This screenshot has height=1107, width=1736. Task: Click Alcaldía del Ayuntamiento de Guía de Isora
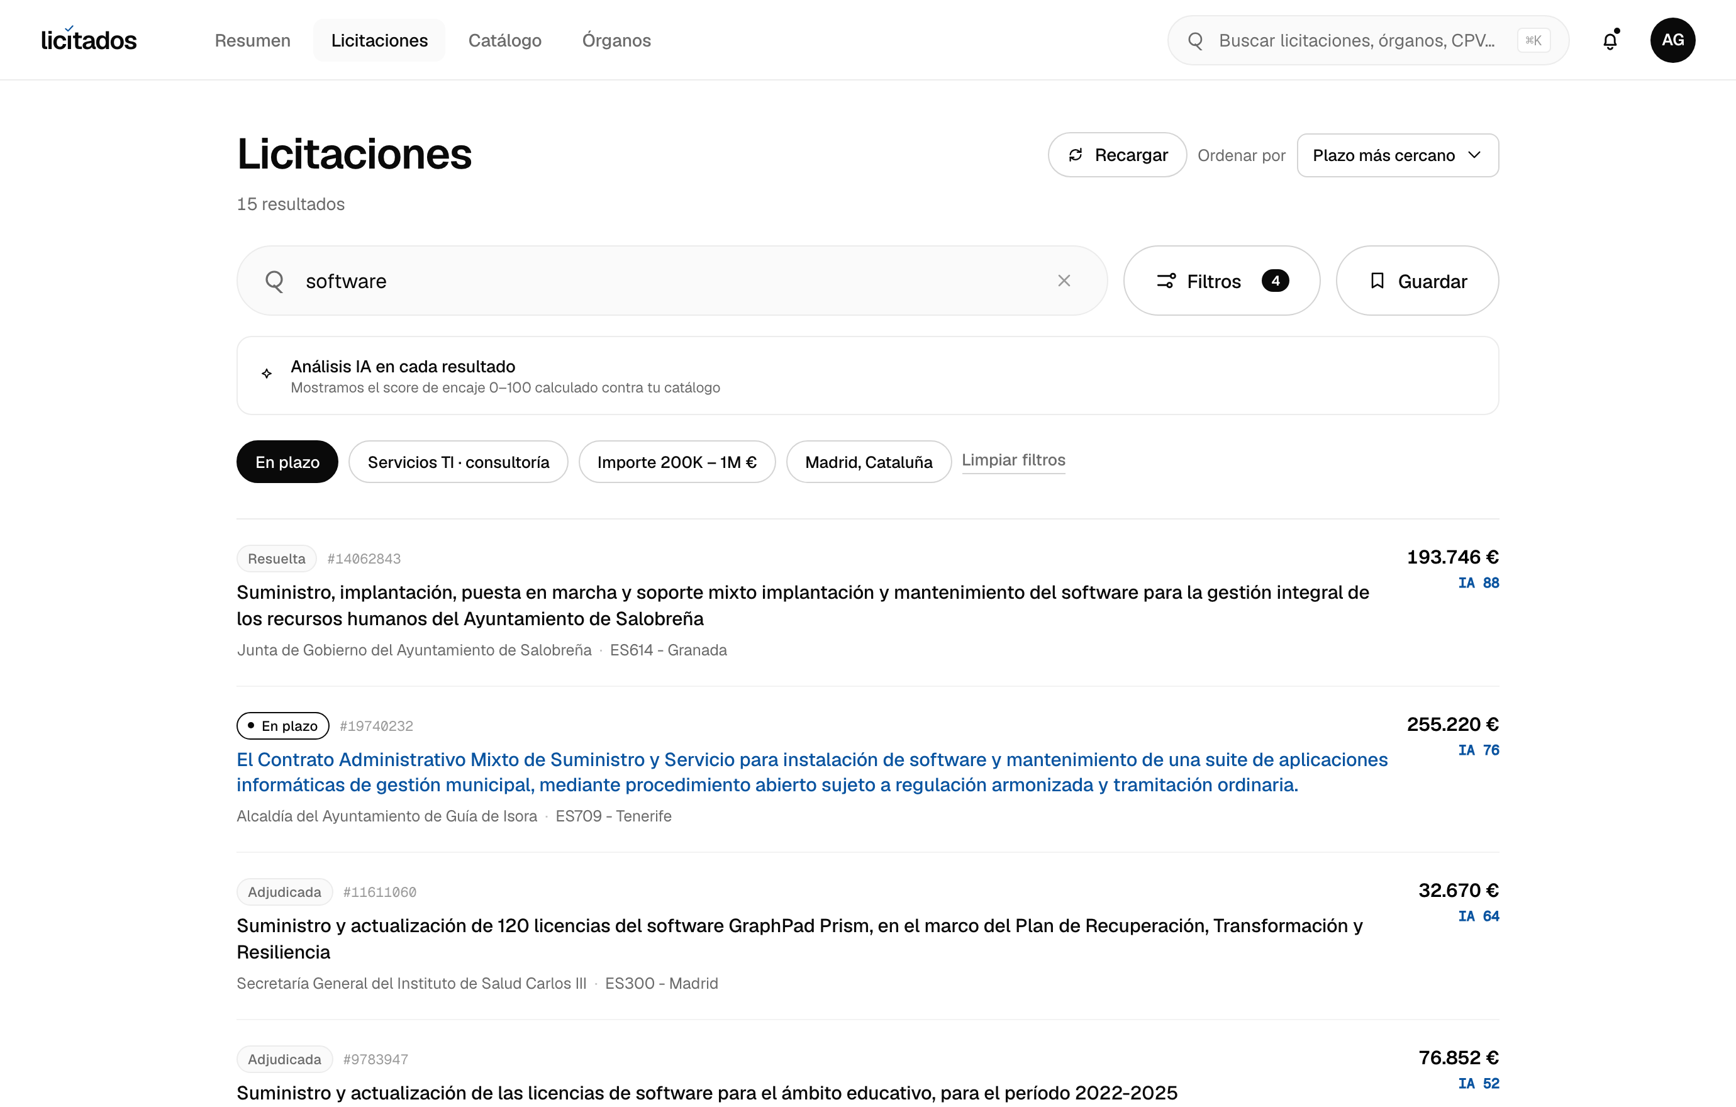(386, 816)
